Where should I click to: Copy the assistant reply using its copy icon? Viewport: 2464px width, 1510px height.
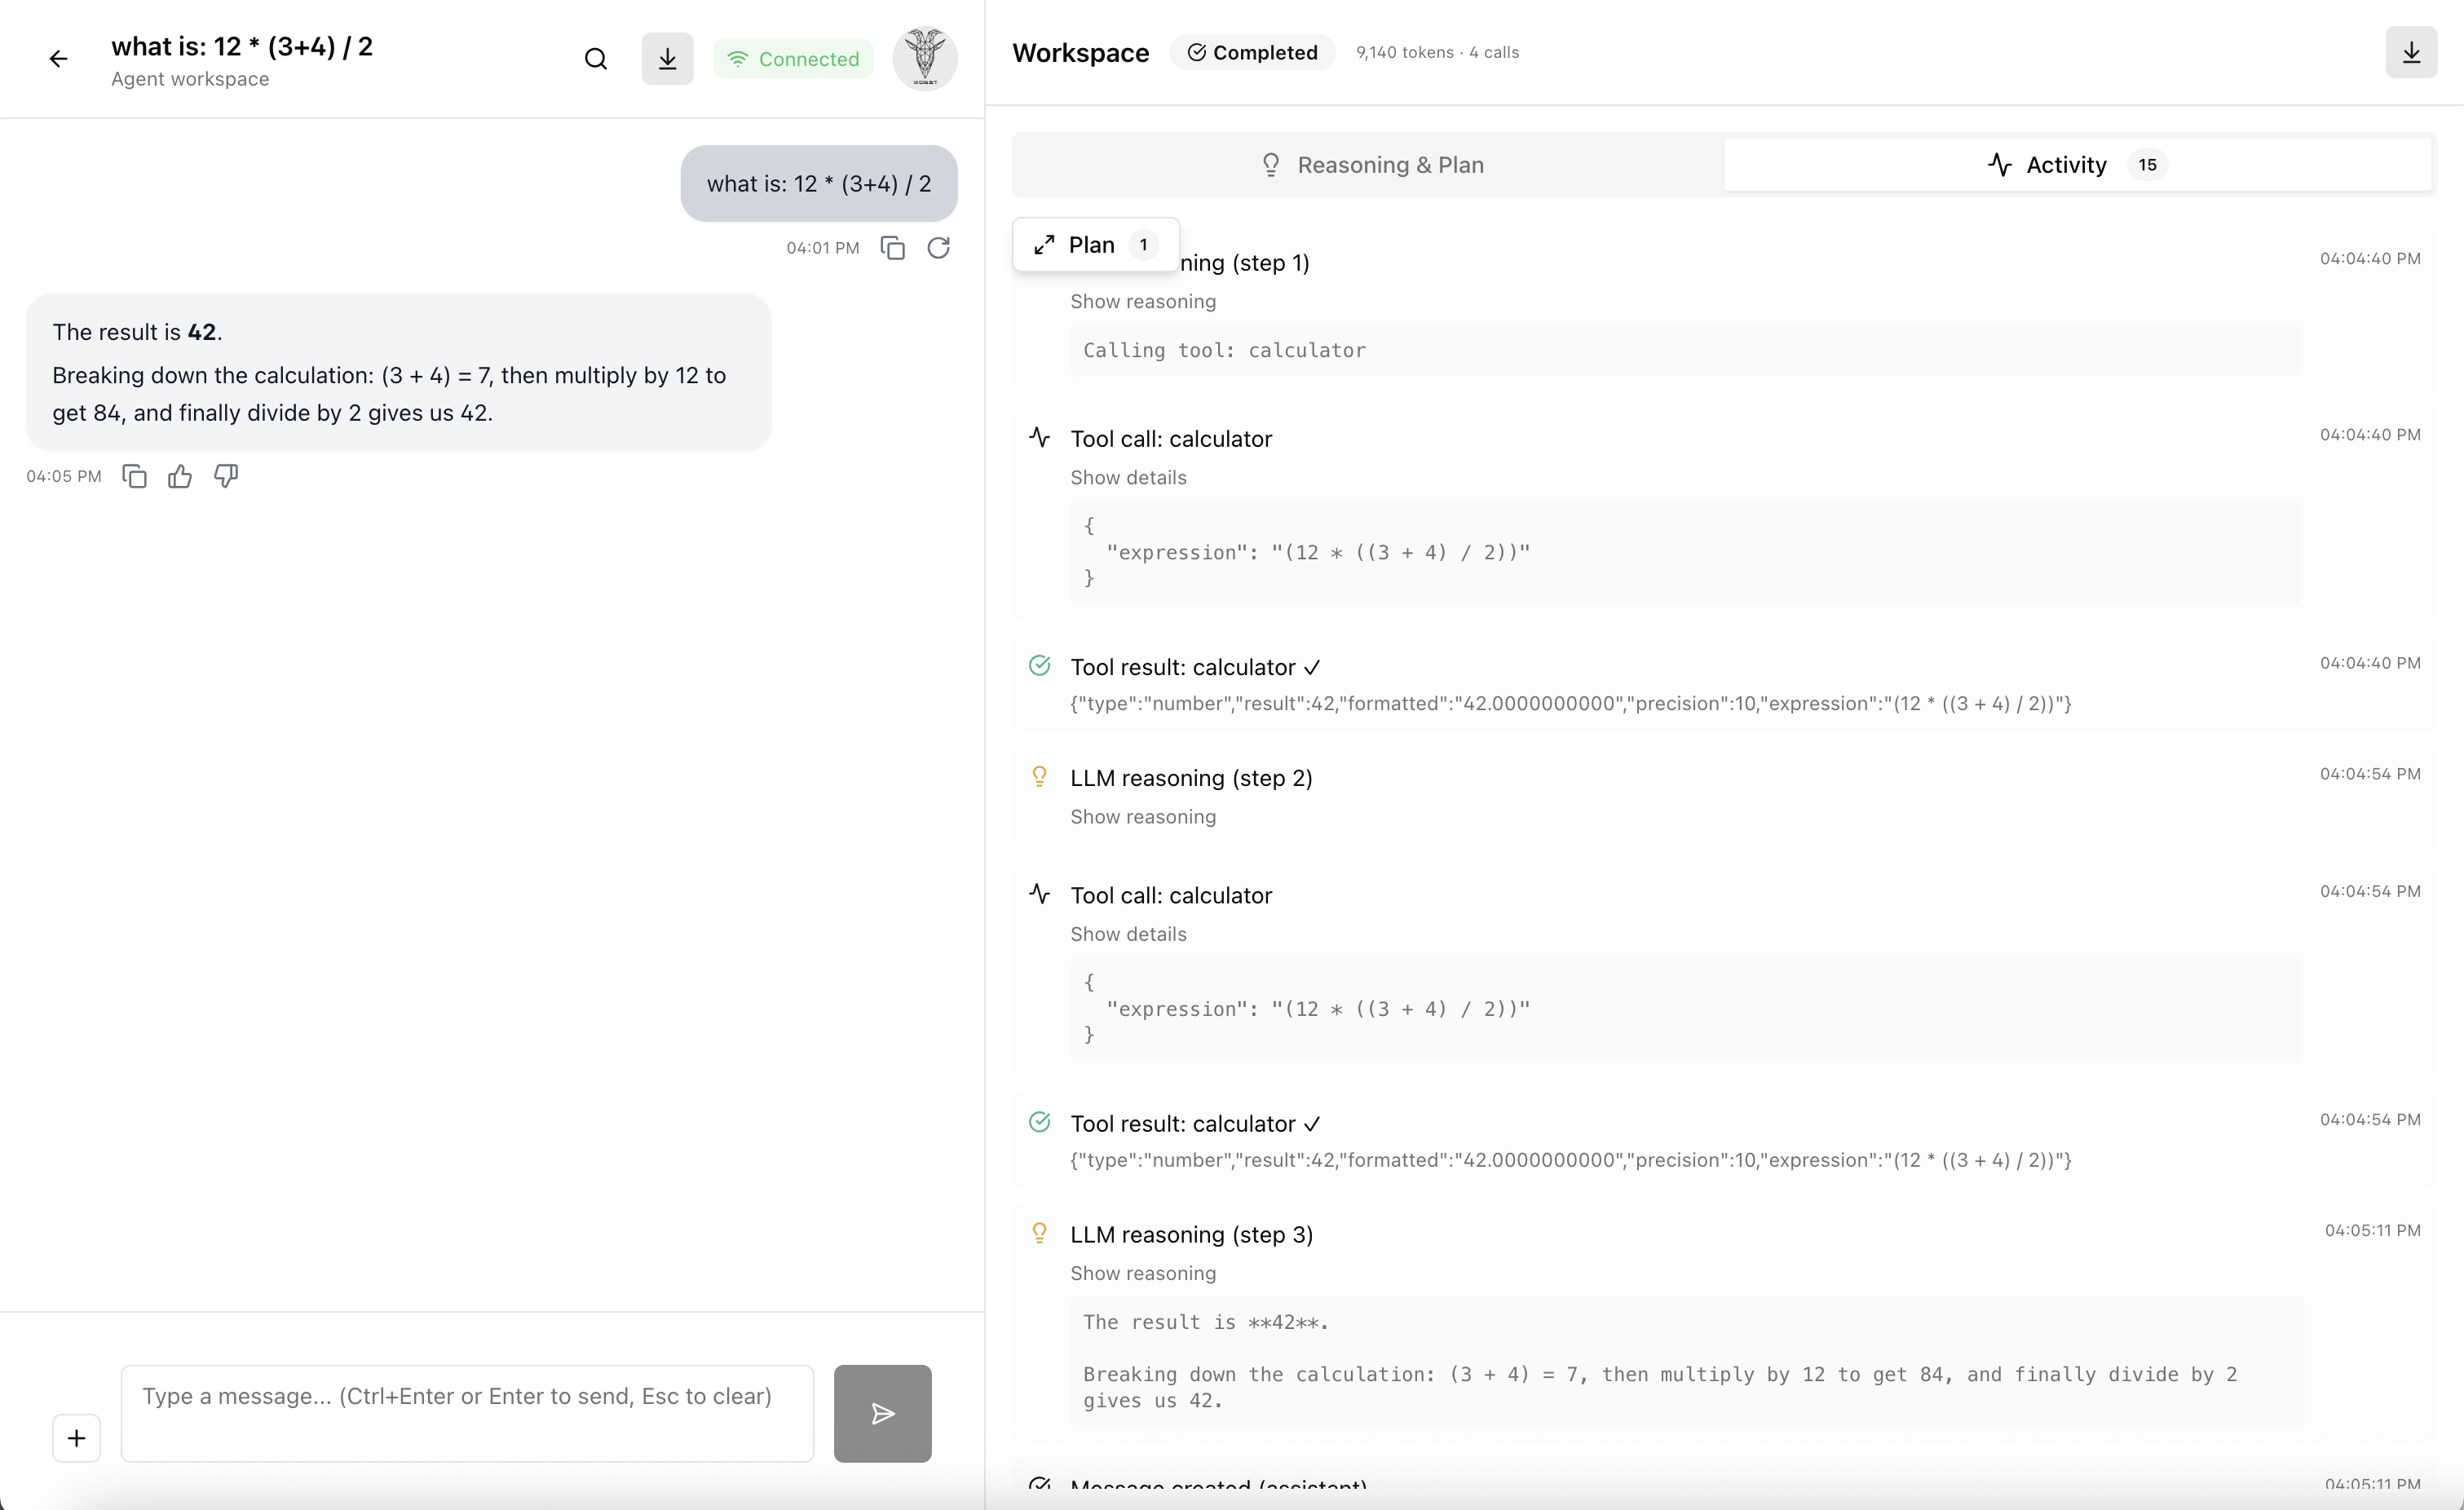point(134,476)
